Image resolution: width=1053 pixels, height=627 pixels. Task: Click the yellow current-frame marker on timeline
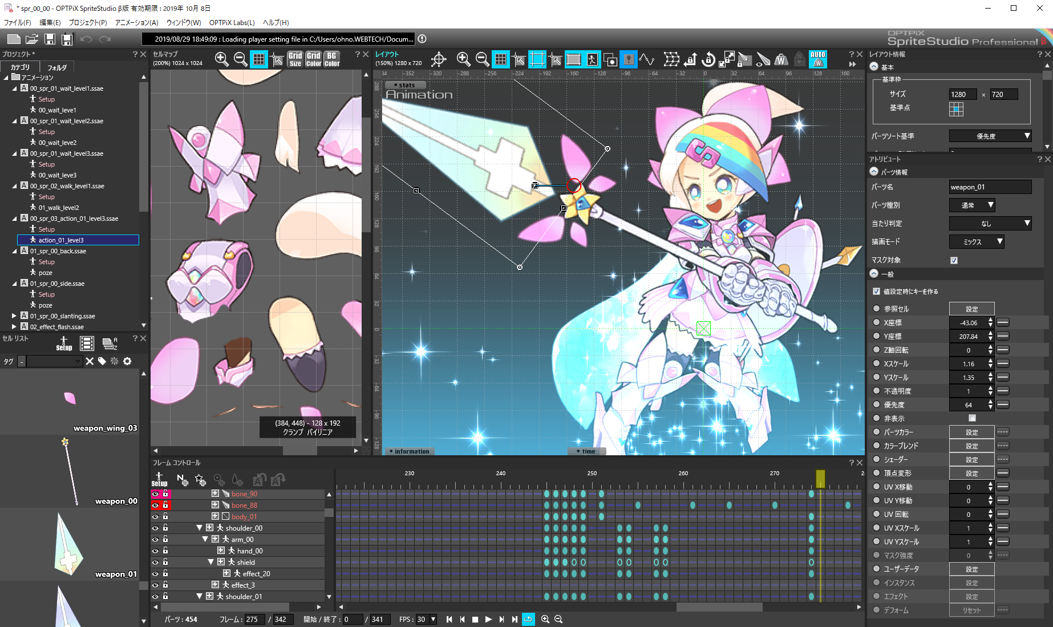[820, 479]
